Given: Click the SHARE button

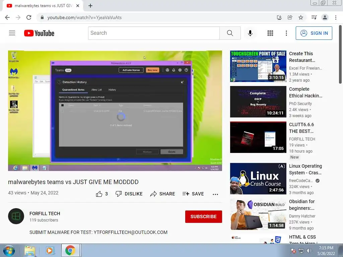Looking at the screenshot, I should tap(162, 194).
